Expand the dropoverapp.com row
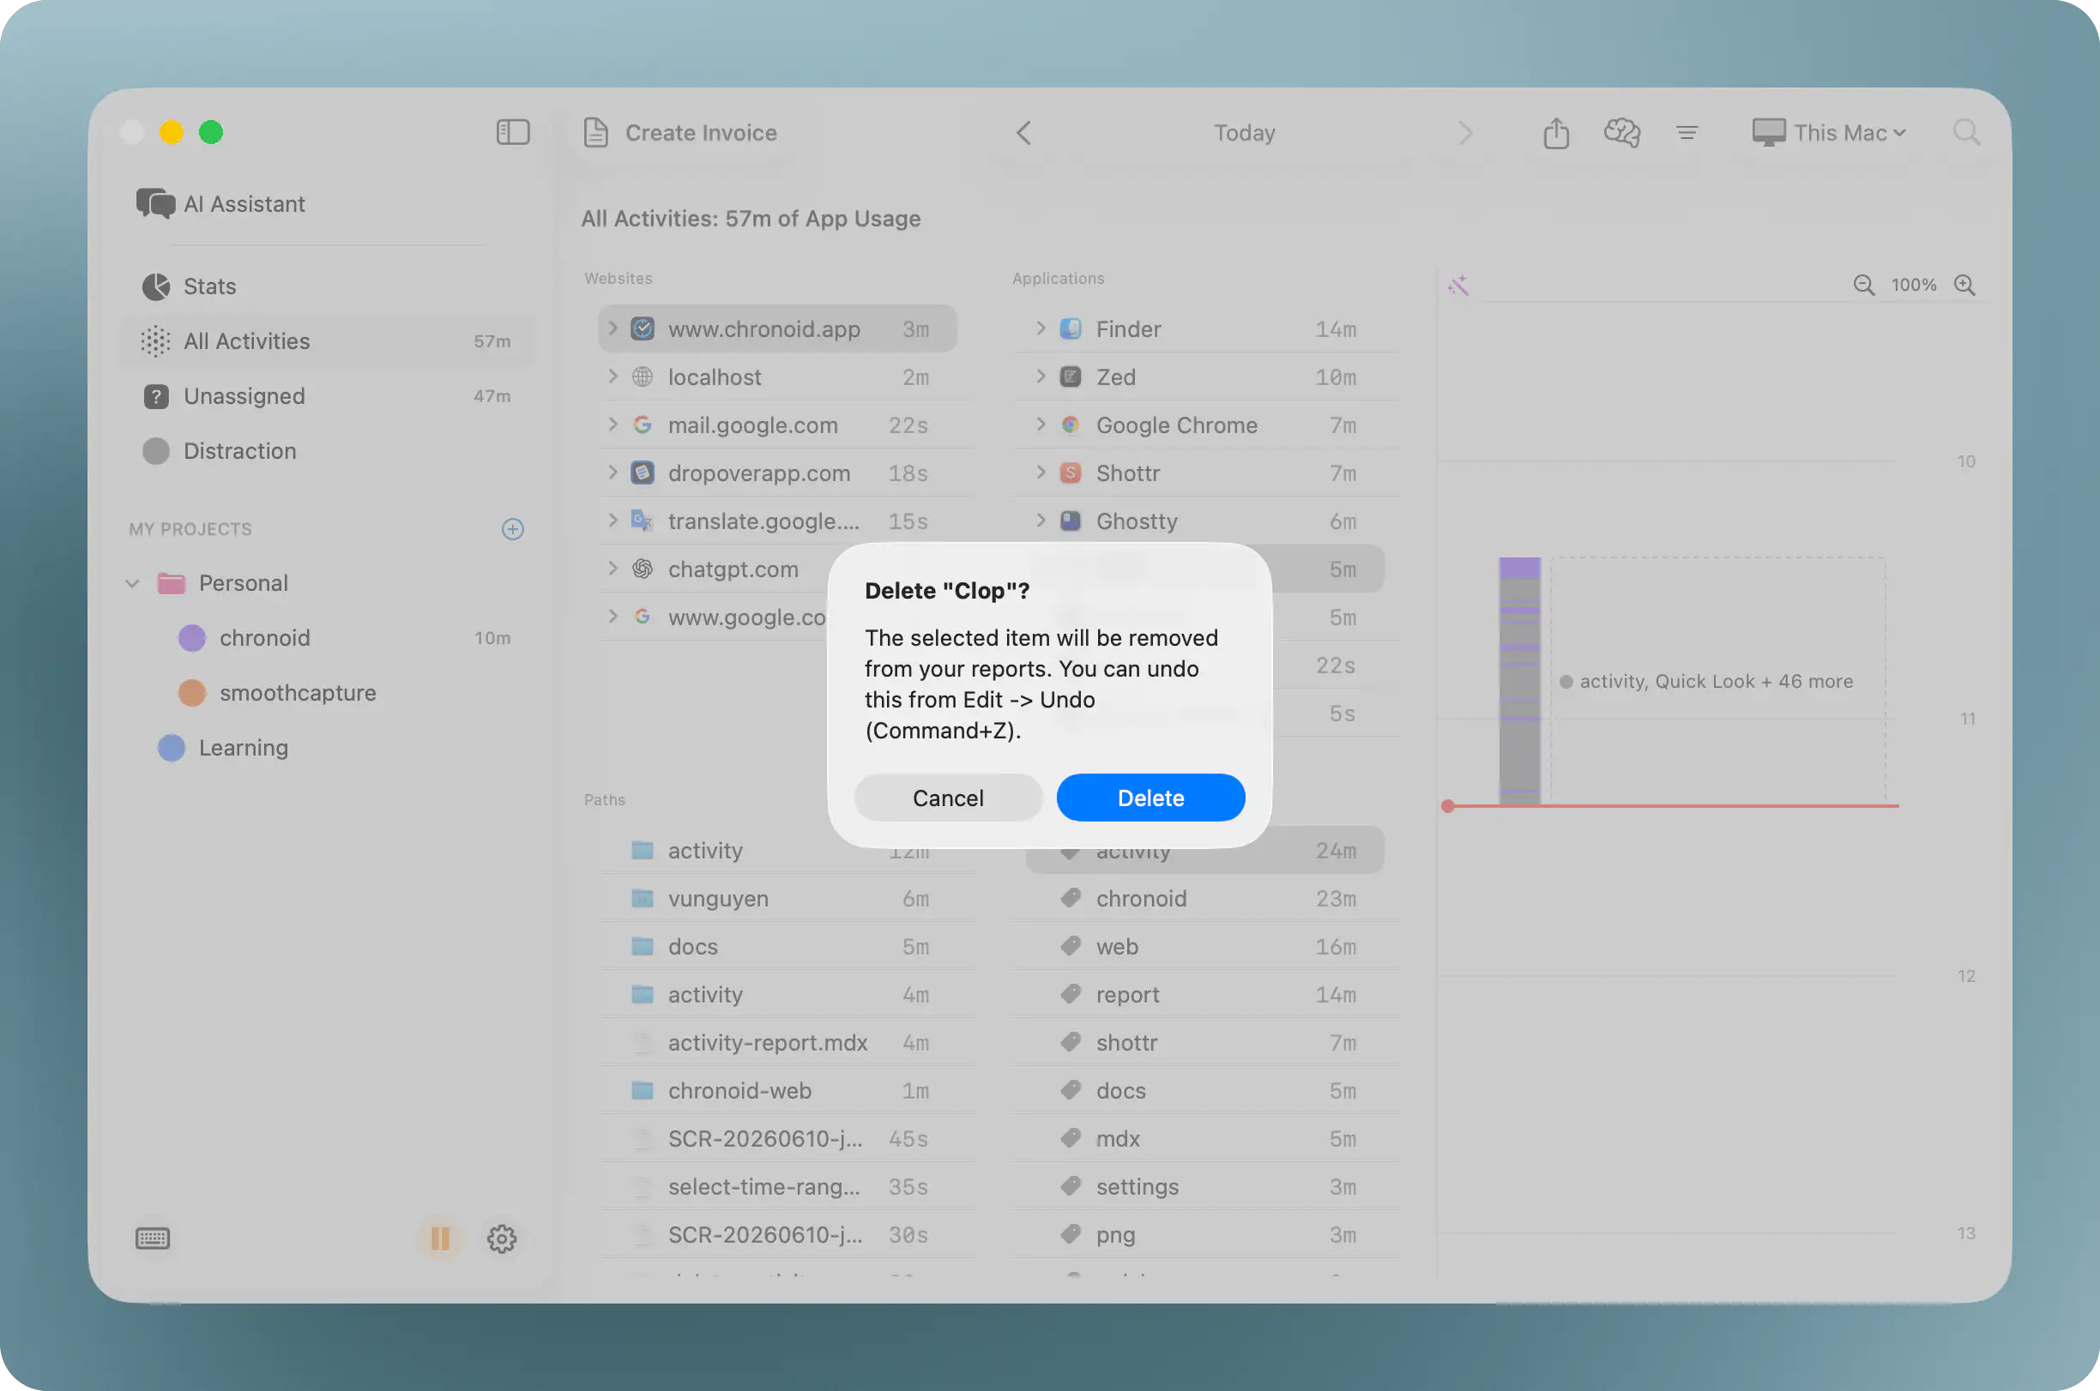2100x1391 pixels. (x=612, y=473)
